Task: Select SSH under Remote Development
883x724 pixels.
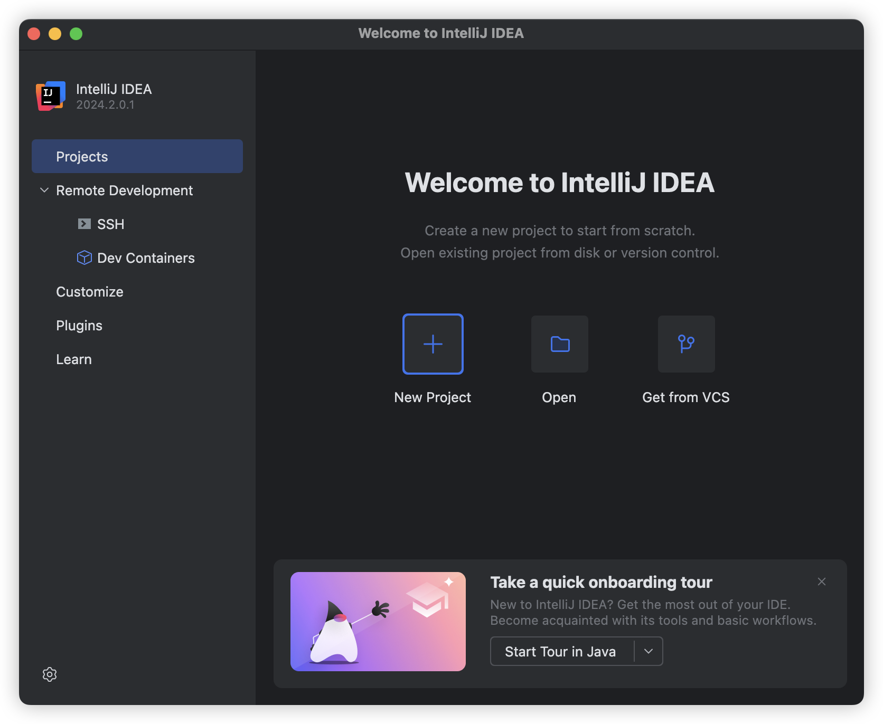Action: pos(111,224)
